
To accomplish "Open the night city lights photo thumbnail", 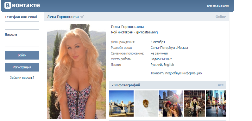I will tap(194, 103).
